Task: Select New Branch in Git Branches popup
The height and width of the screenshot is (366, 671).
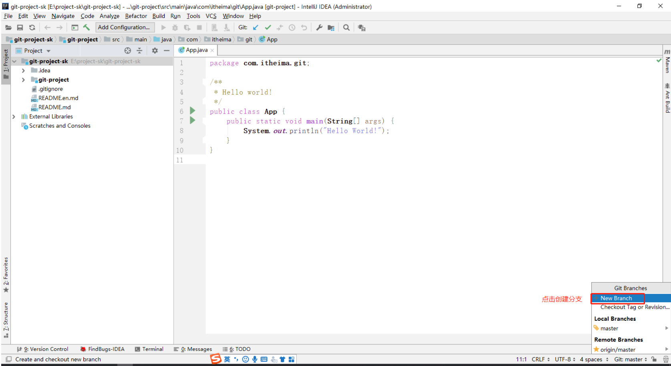Action: pyautogui.click(x=616, y=298)
